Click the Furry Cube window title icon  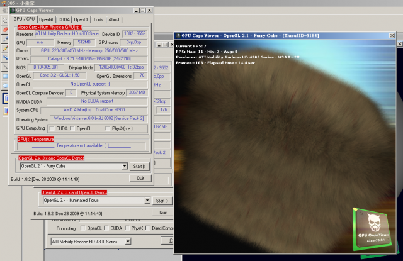coord(178,36)
